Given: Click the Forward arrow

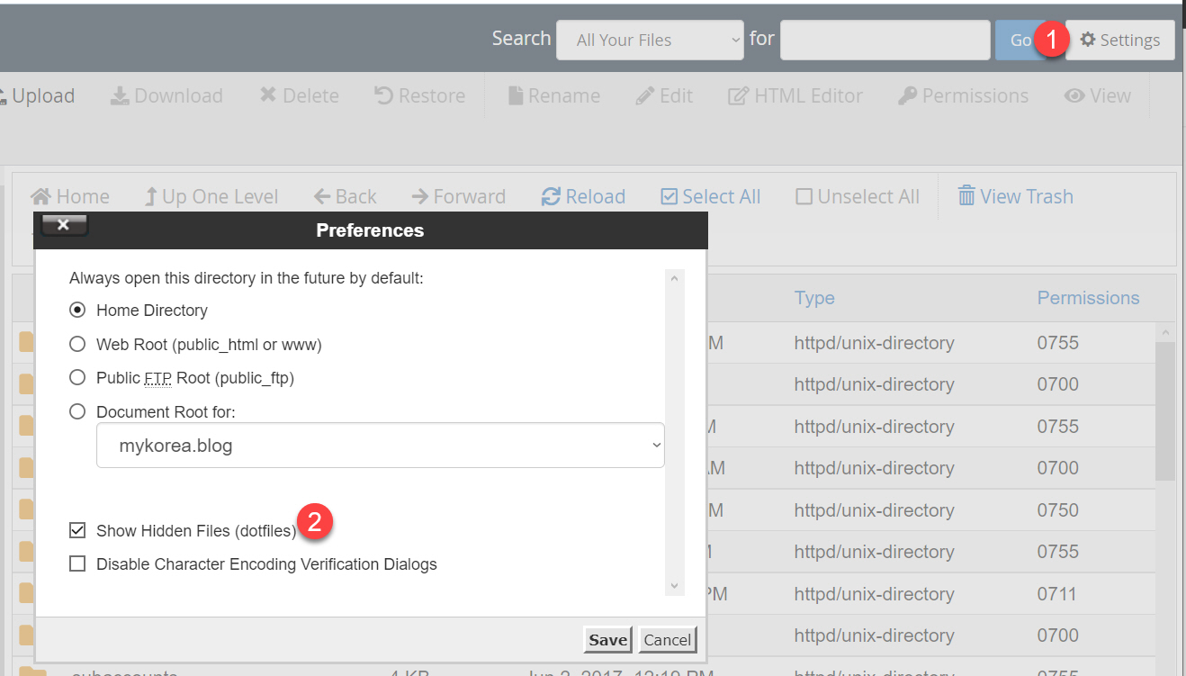Looking at the screenshot, I should click(458, 196).
